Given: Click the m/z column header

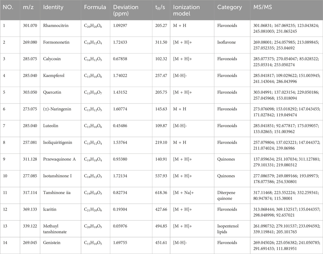Looking at the screenshot, I should 28,7.
